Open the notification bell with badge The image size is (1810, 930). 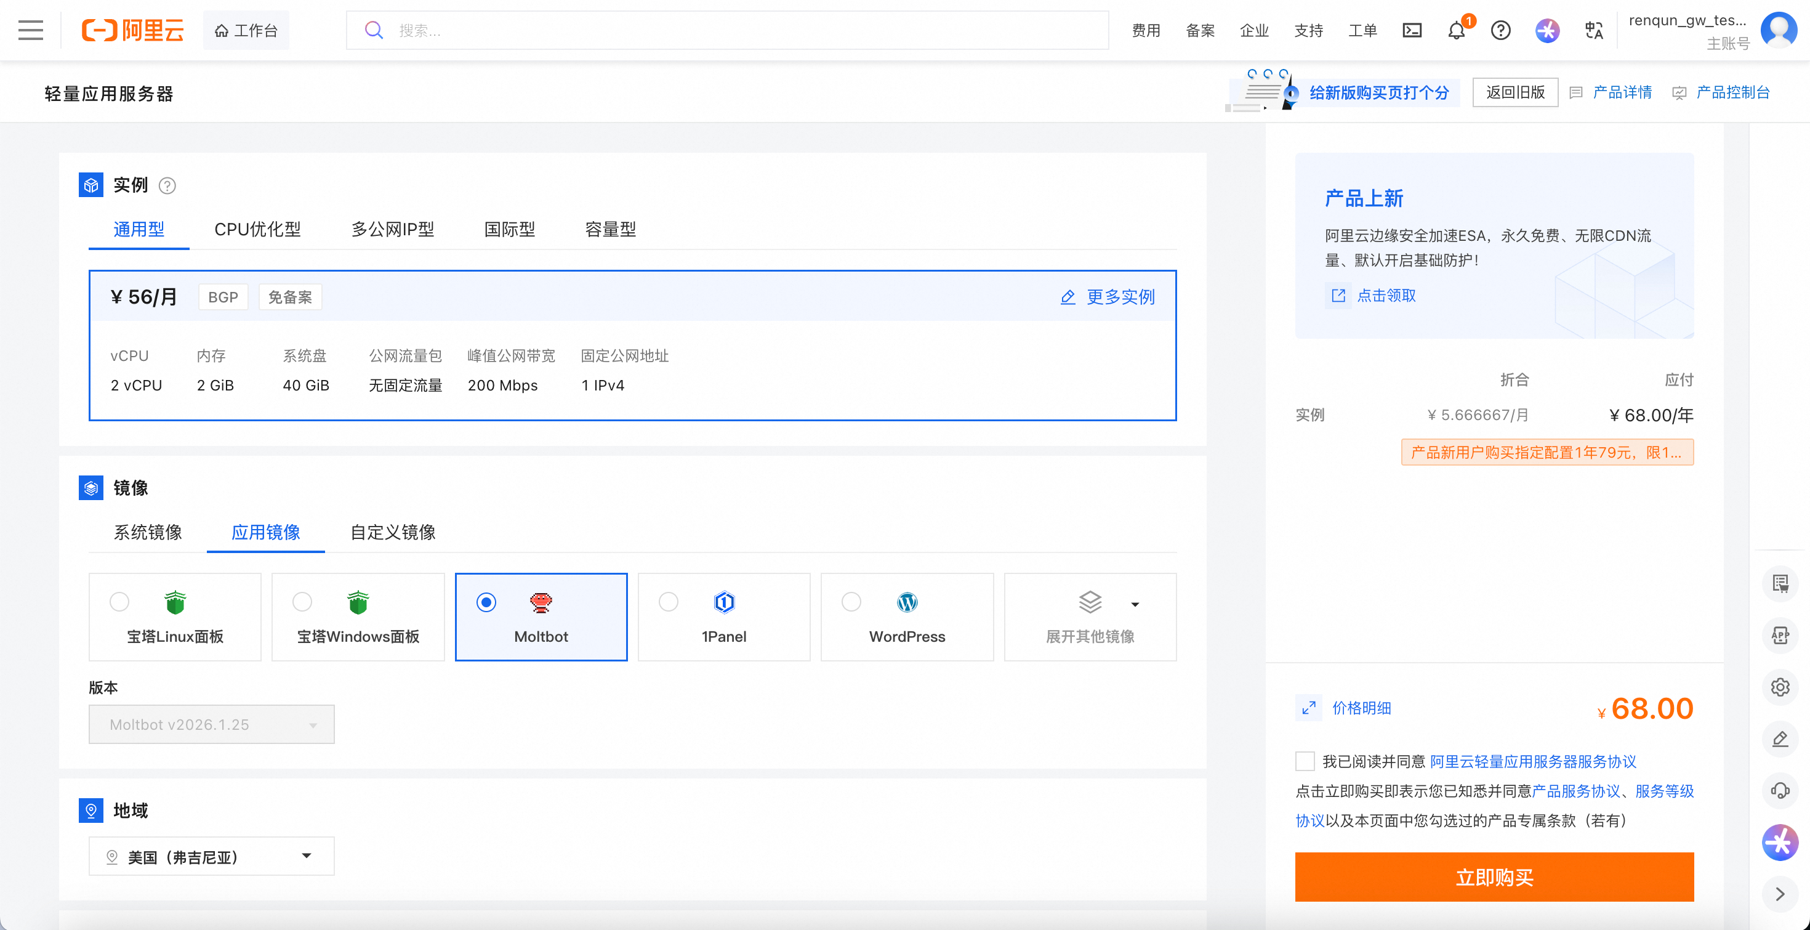(1455, 30)
